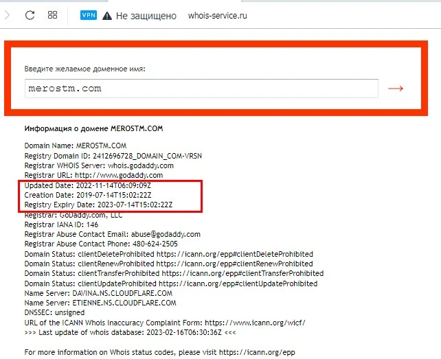Focus the domain name input field

[201, 89]
